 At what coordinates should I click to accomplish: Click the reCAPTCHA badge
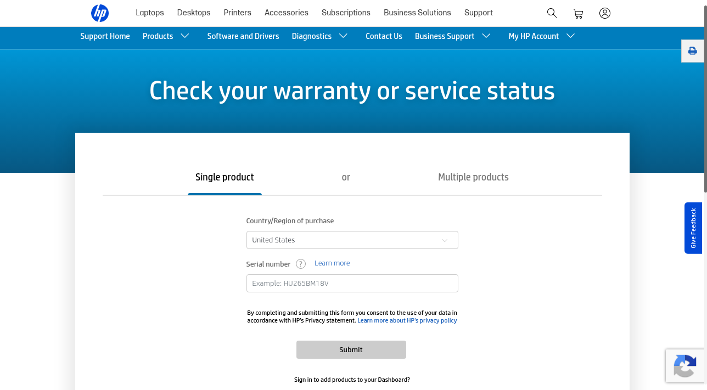[685, 365]
